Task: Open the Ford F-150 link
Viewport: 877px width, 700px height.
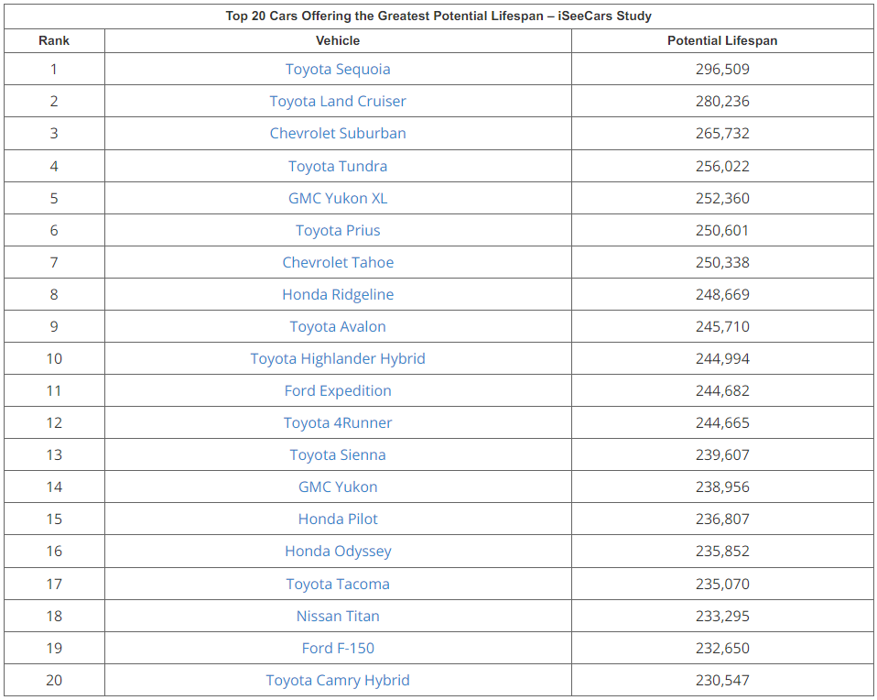Action: (x=338, y=648)
